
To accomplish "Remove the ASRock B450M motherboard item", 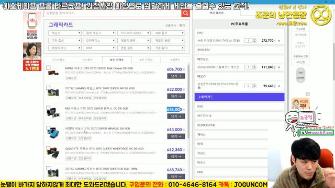I will coord(279,67).
